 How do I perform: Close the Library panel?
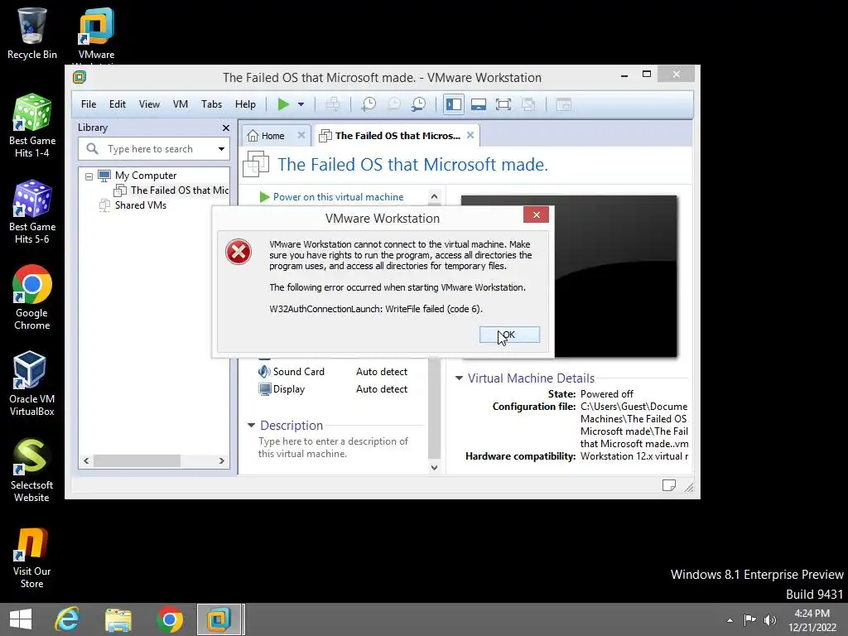pos(226,128)
